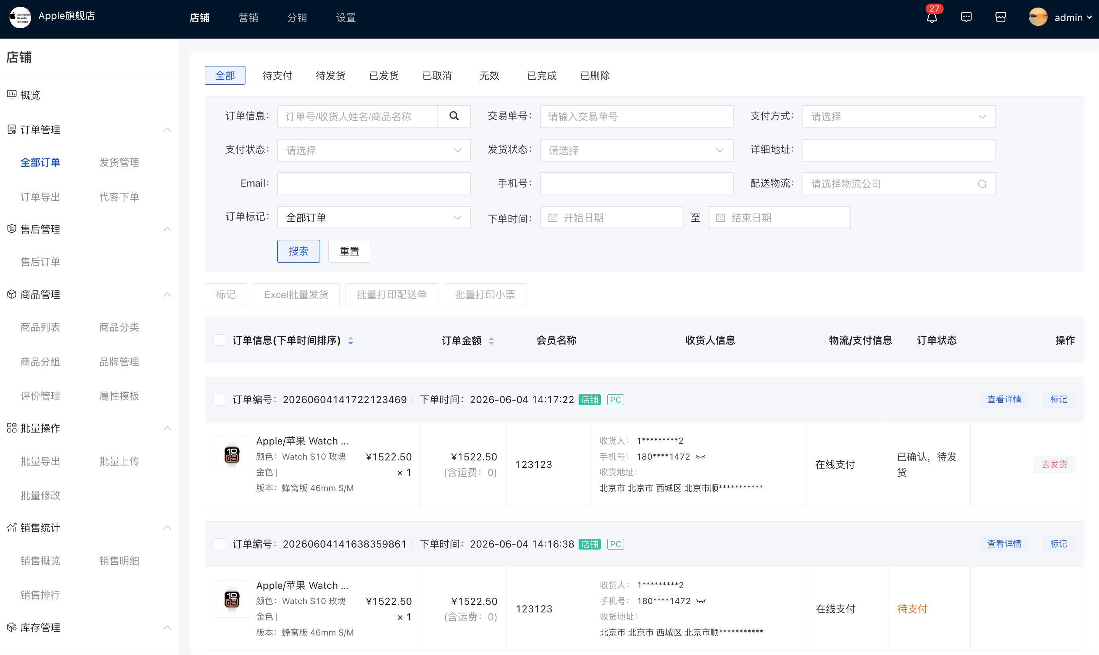The image size is (1099, 655).
Task: Focus the 详细地址 input field
Action: 899,150
